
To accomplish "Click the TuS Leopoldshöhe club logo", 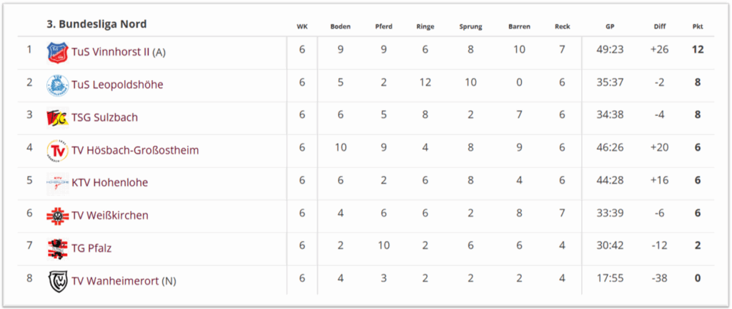I will click(57, 84).
